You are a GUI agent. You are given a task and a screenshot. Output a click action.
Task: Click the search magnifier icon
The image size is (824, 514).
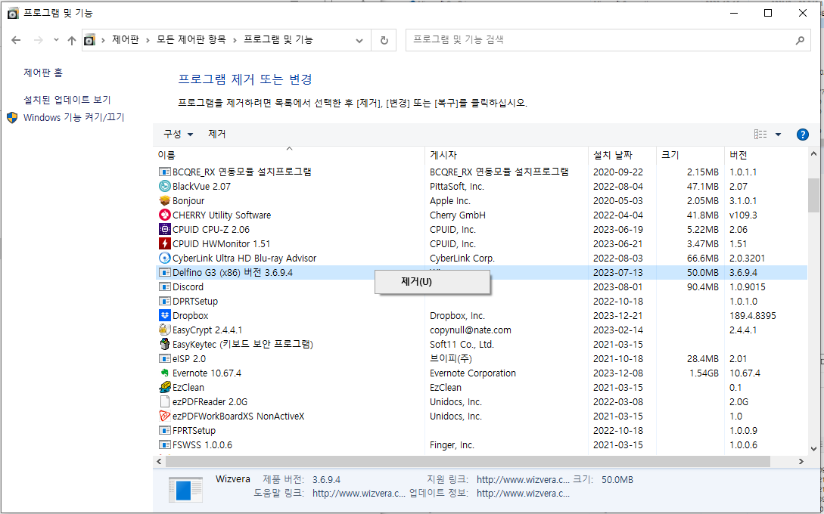pyautogui.click(x=800, y=40)
